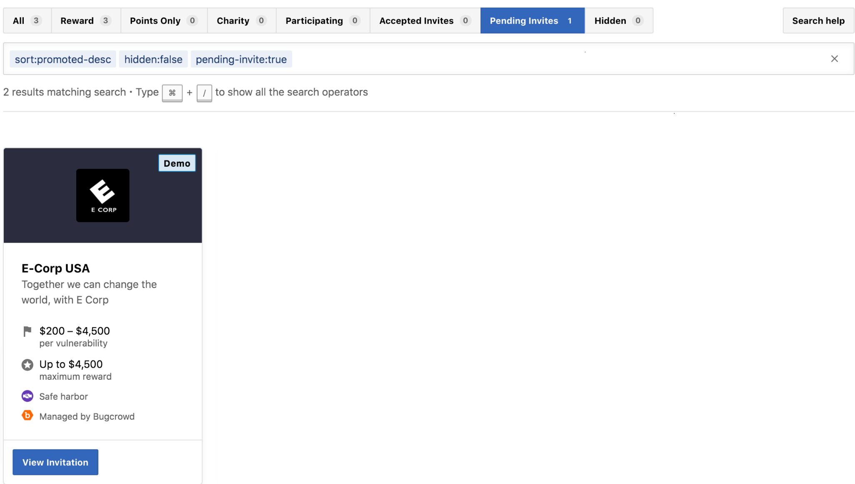Switch to the All tab
The width and height of the screenshot is (855, 484).
(27, 20)
